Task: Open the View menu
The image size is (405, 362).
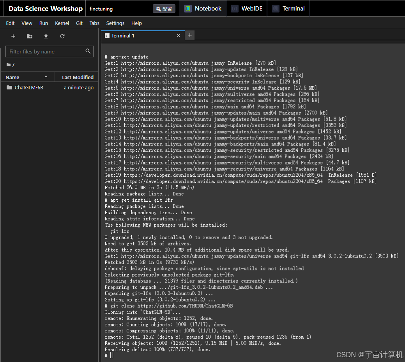Action: (x=27, y=23)
